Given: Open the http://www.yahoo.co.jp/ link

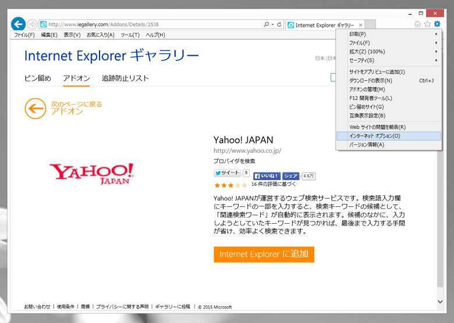Looking at the screenshot, I should click(247, 151).
